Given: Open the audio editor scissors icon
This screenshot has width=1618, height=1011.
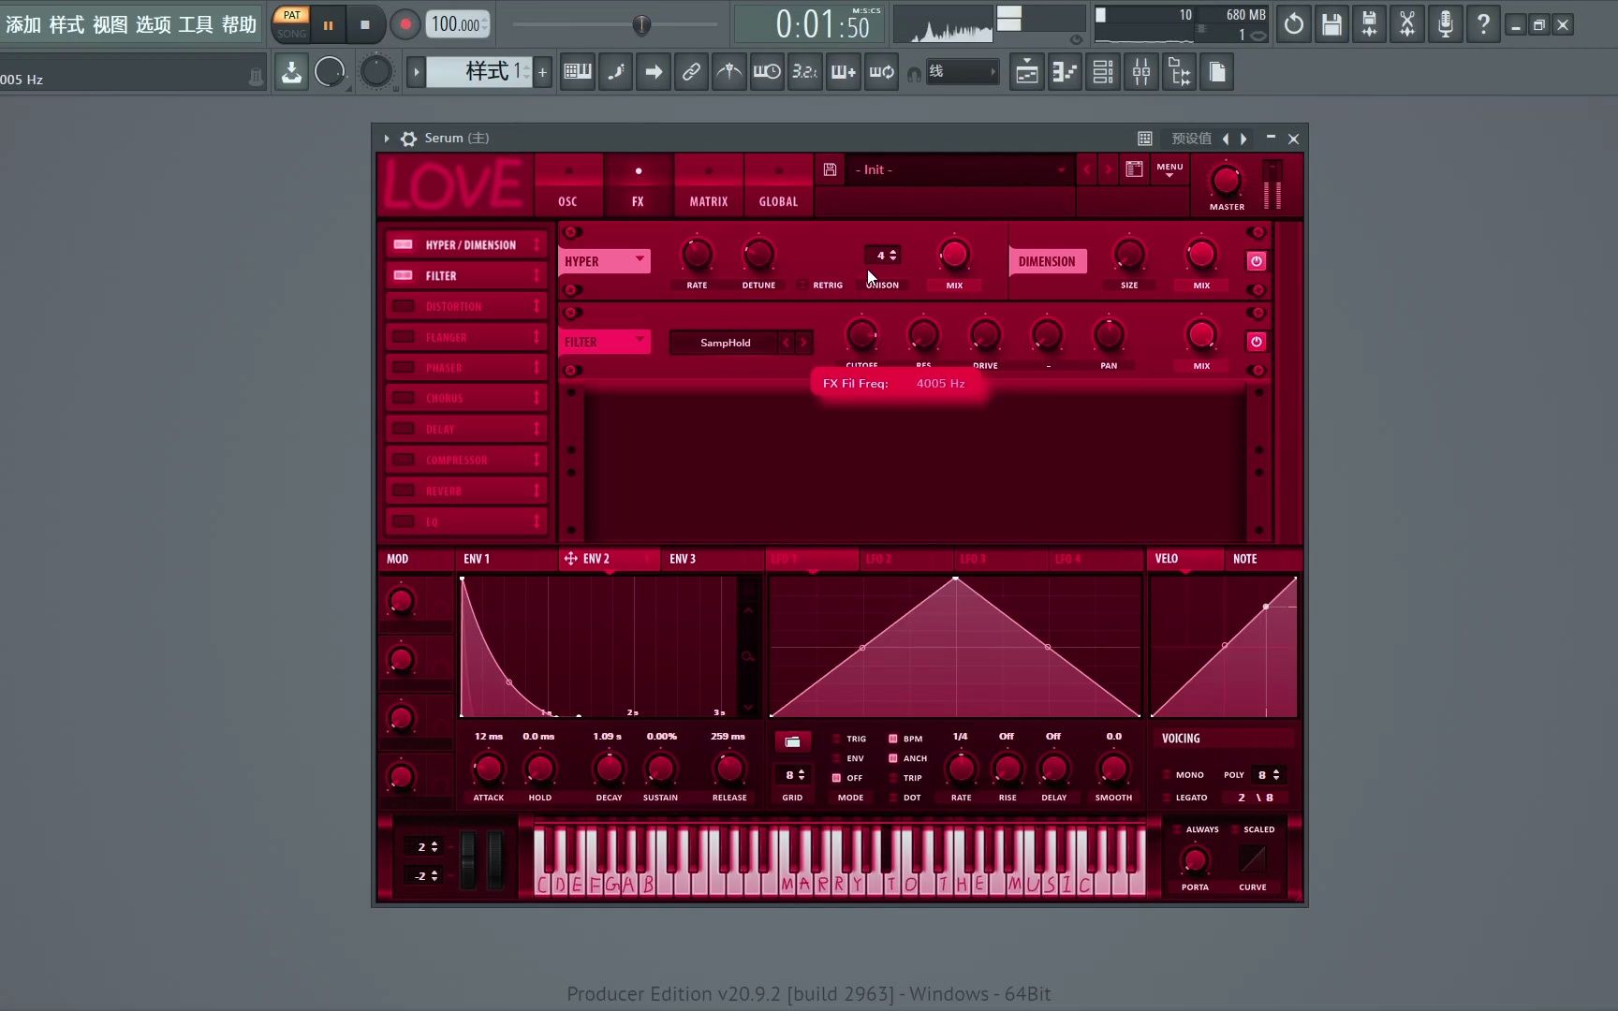Looking at the screenshot, I should (x=1407, y=24).
